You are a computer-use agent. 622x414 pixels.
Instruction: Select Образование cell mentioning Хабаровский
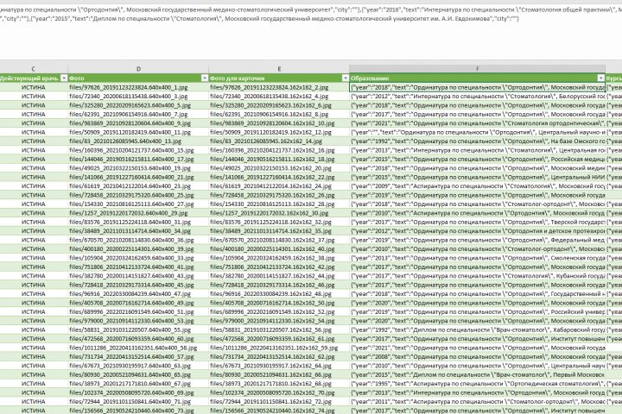coord(477,330)
